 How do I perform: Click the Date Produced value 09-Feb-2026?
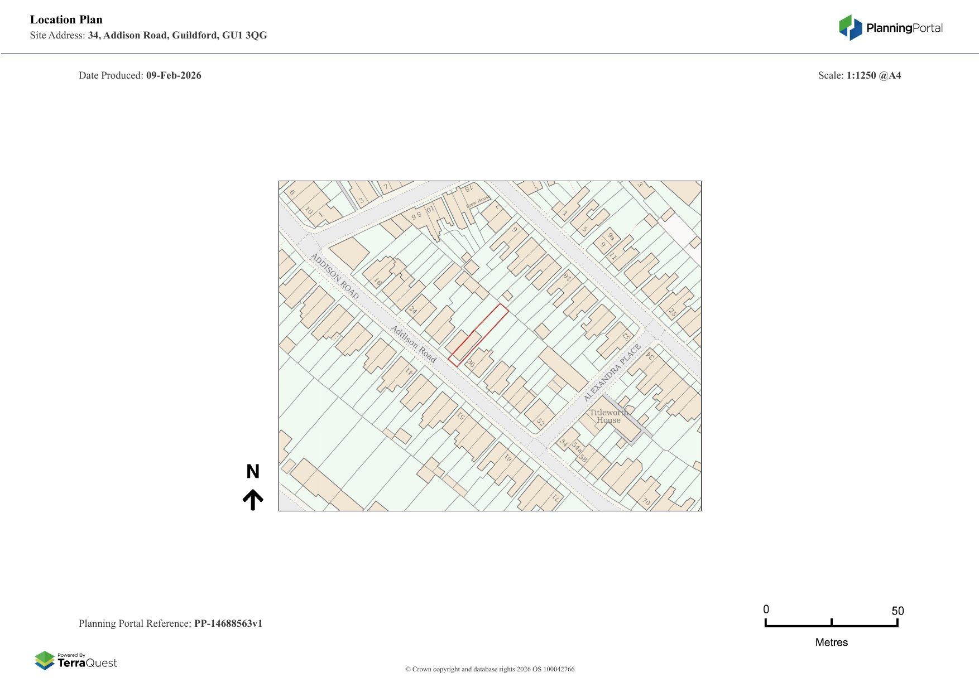174,75
